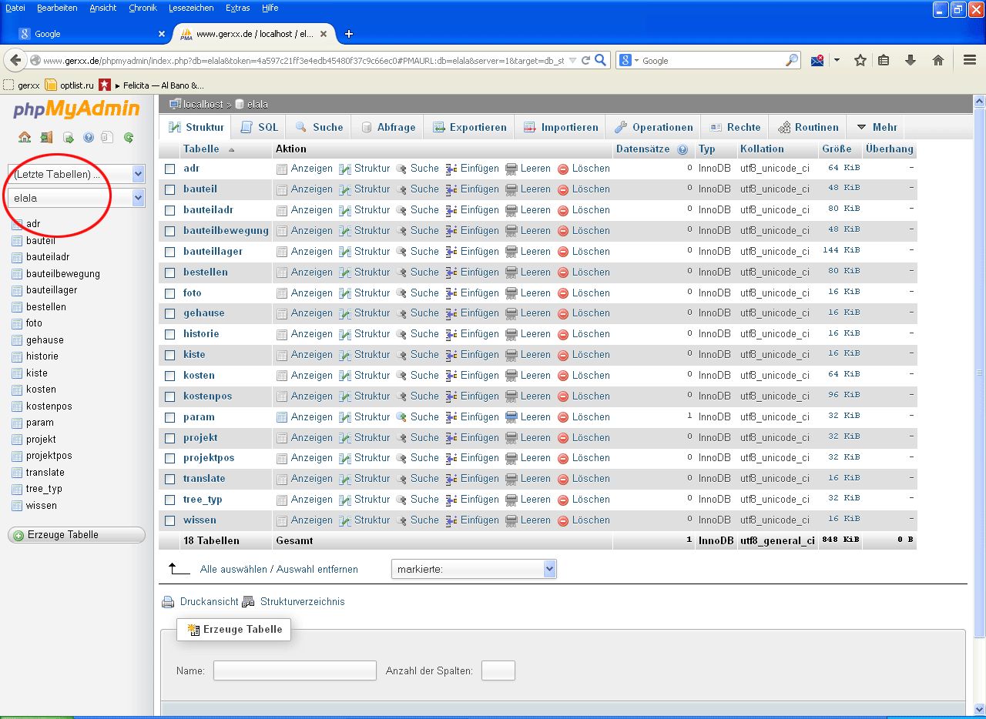Click the Löschen icon in the adr row
Image resolution: width=986 pixels, height=719 pixels.
563,169
